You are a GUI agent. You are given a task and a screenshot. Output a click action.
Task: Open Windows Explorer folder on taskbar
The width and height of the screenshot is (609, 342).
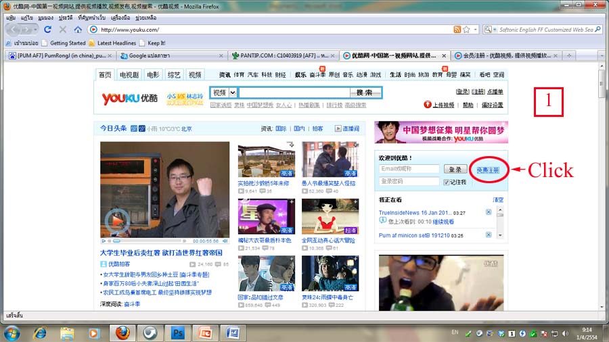click(67, 333)
